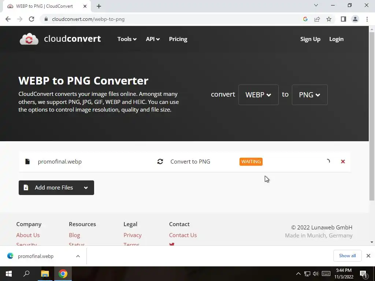Click the promofinal.webp file name in the list
The height and width of the screenshot is (281, 375).
pos(60,161)
